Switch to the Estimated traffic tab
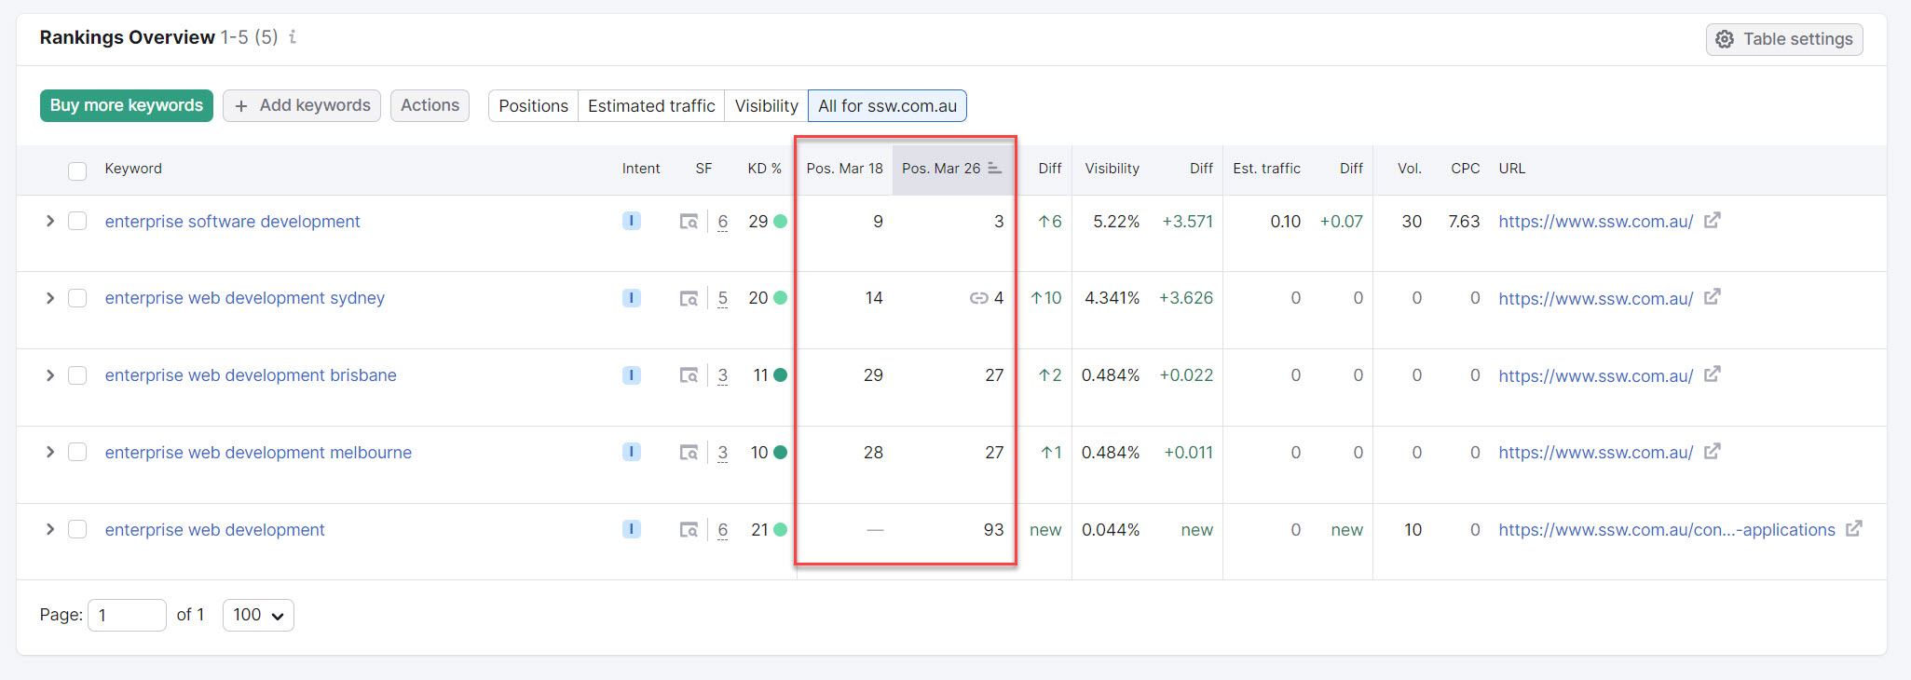Screen dimensions: 1911x680 [651, 106]
